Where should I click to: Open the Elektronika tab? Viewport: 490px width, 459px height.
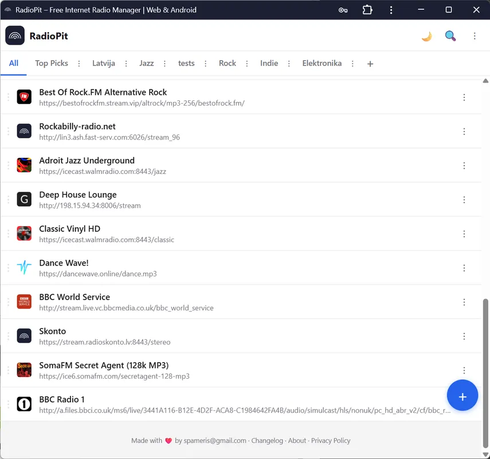tap(322, 64)
